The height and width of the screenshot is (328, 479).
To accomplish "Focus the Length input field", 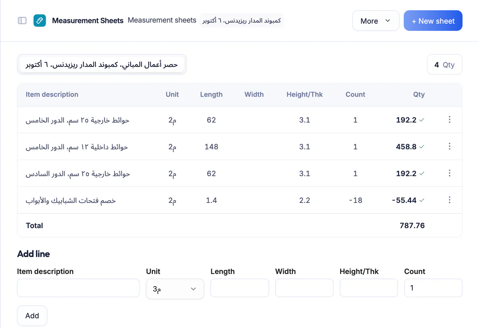I will tap(239, 288).
